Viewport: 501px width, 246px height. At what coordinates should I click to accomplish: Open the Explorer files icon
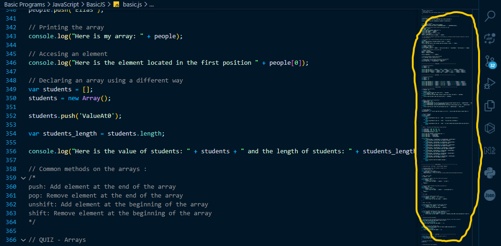click(489, 105)
